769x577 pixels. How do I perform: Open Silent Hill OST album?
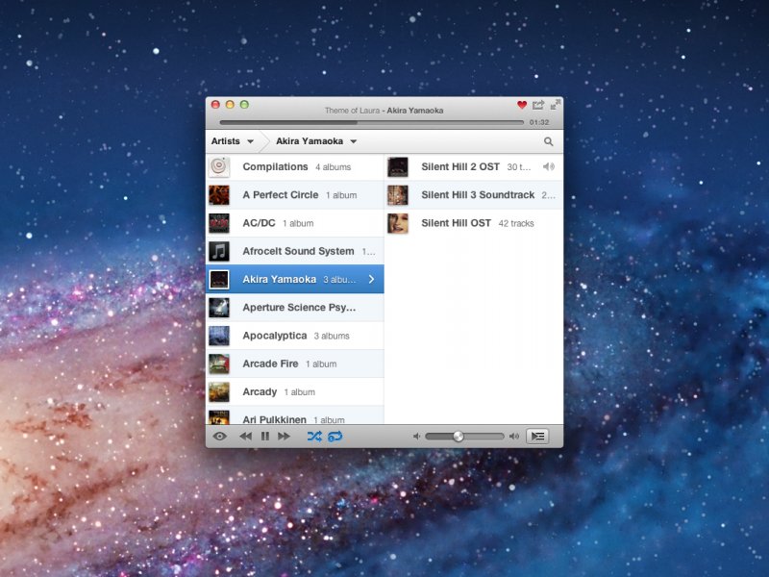pos(474,223)
